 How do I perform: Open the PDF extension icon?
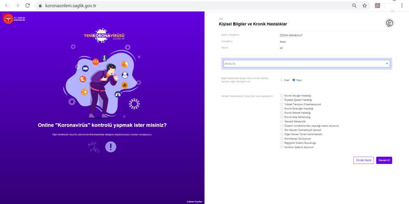coord(377,5)
